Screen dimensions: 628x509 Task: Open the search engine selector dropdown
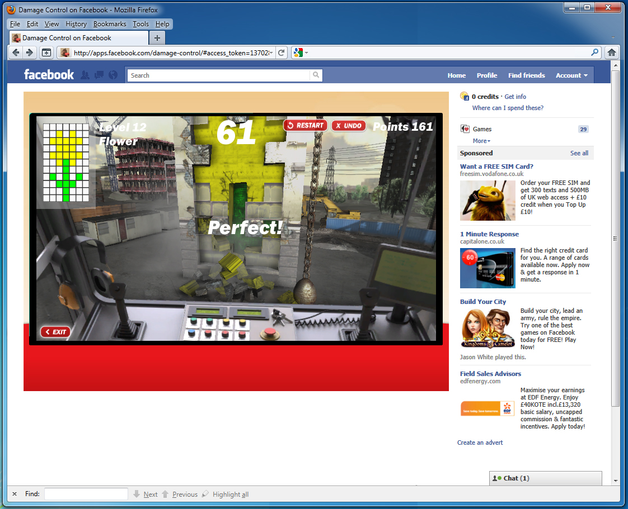300,53
